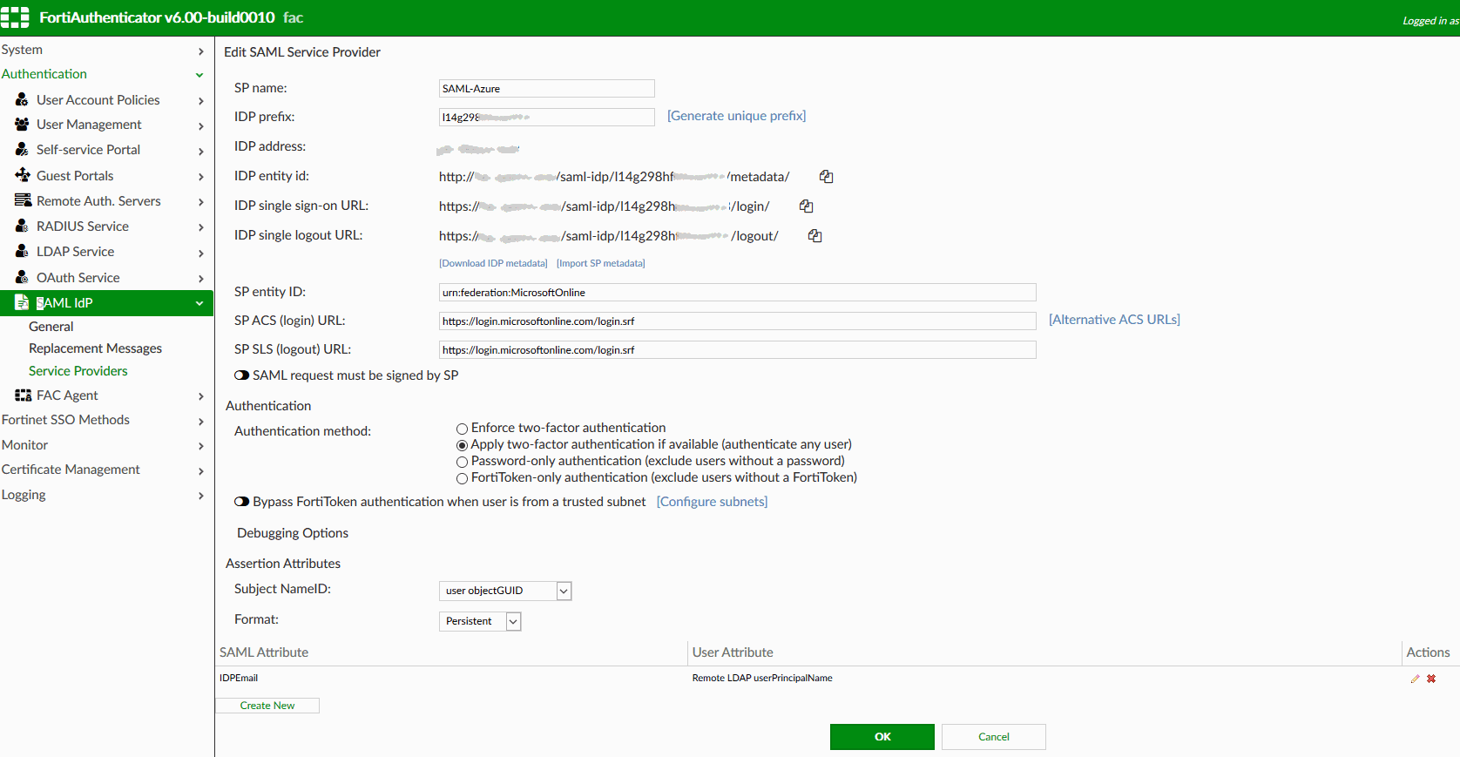Click the Cancel button

click(994, 737)
